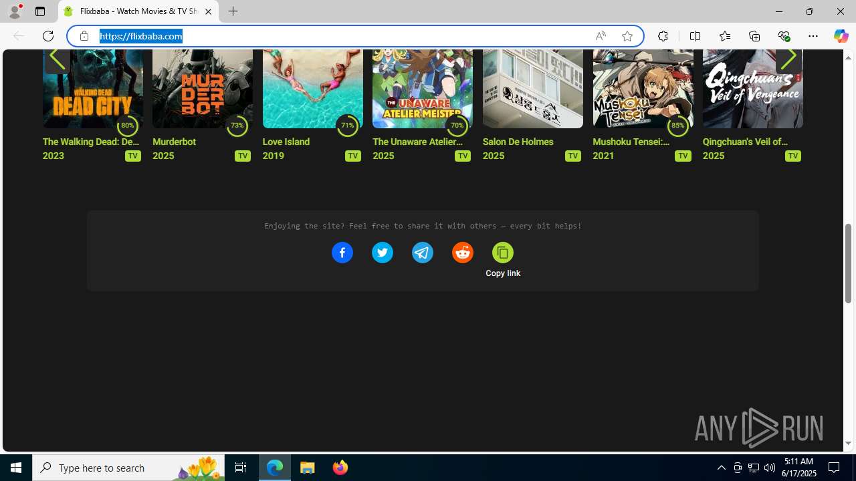Screen dimensions: 856x481
Task: Share the site on Reddit
Action: click(x=462, y=253)
